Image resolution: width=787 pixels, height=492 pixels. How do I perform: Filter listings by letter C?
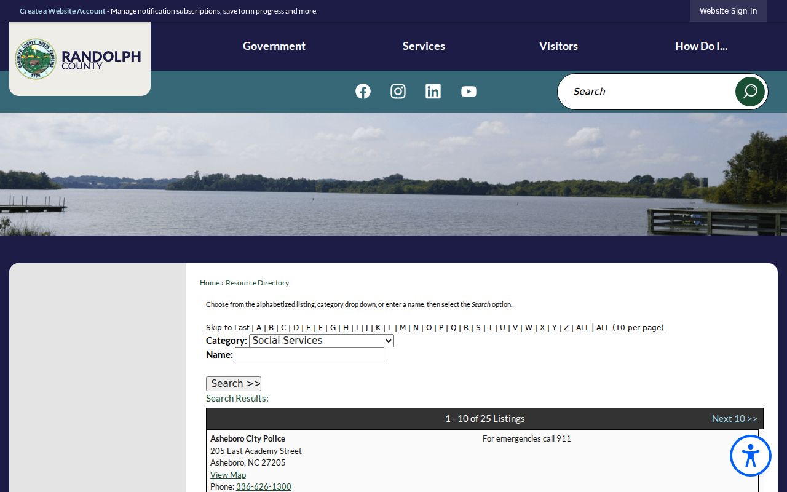point(283,327)
